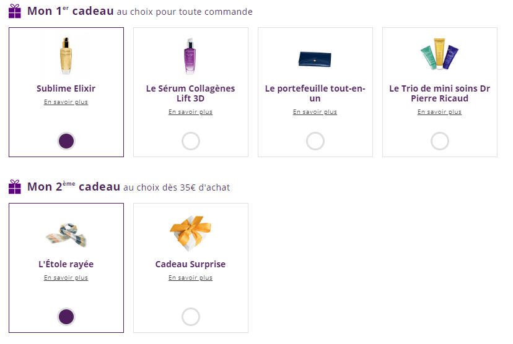
Task: Click the Sublime Elixir bottle image
Action: pos(66,56)
